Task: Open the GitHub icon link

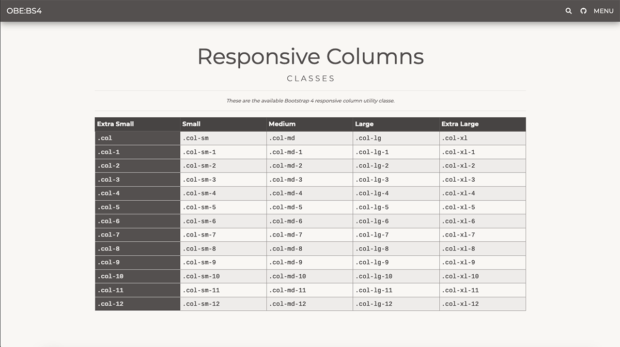Action: (x=583, y=11)
